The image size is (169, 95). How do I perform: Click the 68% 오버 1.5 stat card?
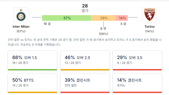point(32,61)
